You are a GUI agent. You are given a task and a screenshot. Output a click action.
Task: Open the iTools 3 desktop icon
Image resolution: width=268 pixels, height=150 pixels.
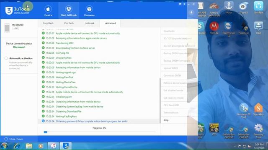point(244,7)
